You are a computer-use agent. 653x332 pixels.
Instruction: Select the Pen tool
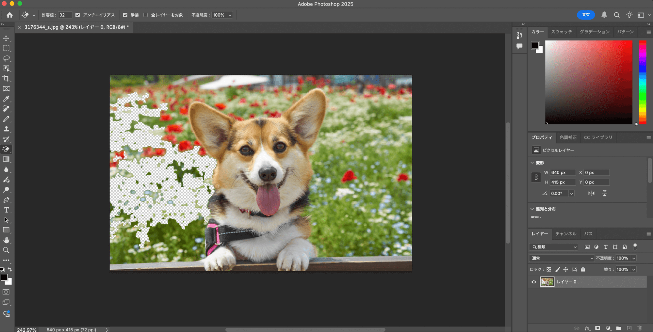pyautogui.click(x=6, y=200)
